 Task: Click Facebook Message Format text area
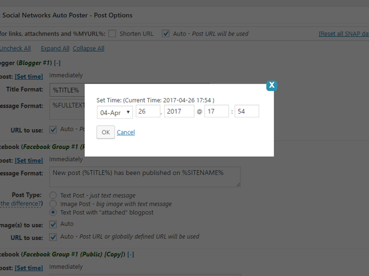tap(145, 177)
